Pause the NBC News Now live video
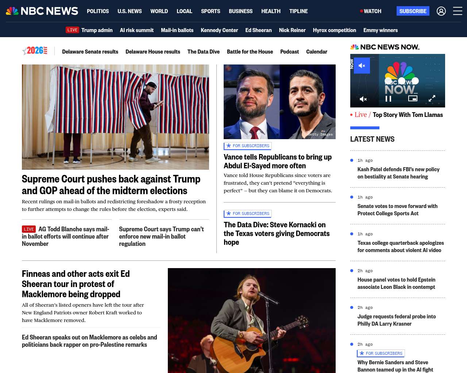The image size is (467, 373). coord(389,99)
